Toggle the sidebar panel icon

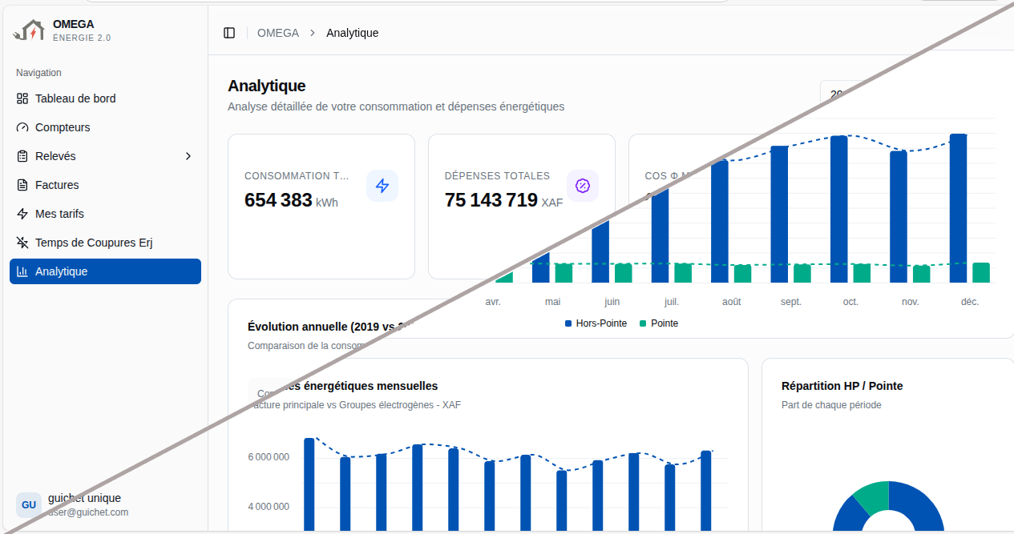tap(229, 33)
